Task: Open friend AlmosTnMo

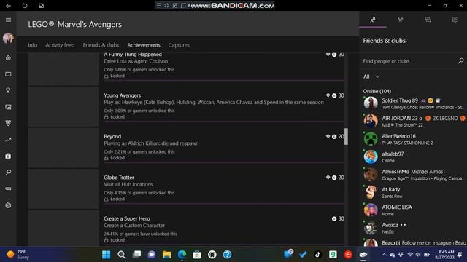Action: (413, 175)
